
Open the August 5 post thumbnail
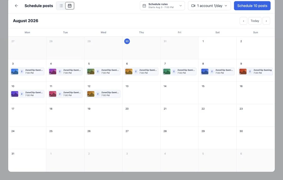[x=91, y=71]
